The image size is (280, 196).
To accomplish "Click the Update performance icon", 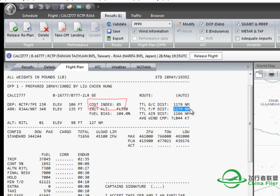I will [x=95, y=30].
